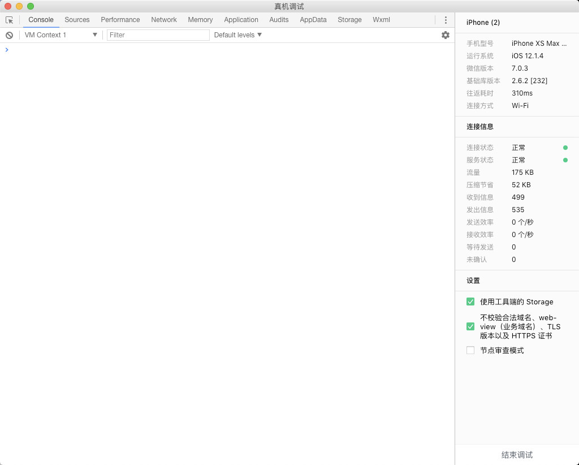This screenshot has height=465, width=579.
Task: Click the 结束调试 button
Action: coord(517,455)
